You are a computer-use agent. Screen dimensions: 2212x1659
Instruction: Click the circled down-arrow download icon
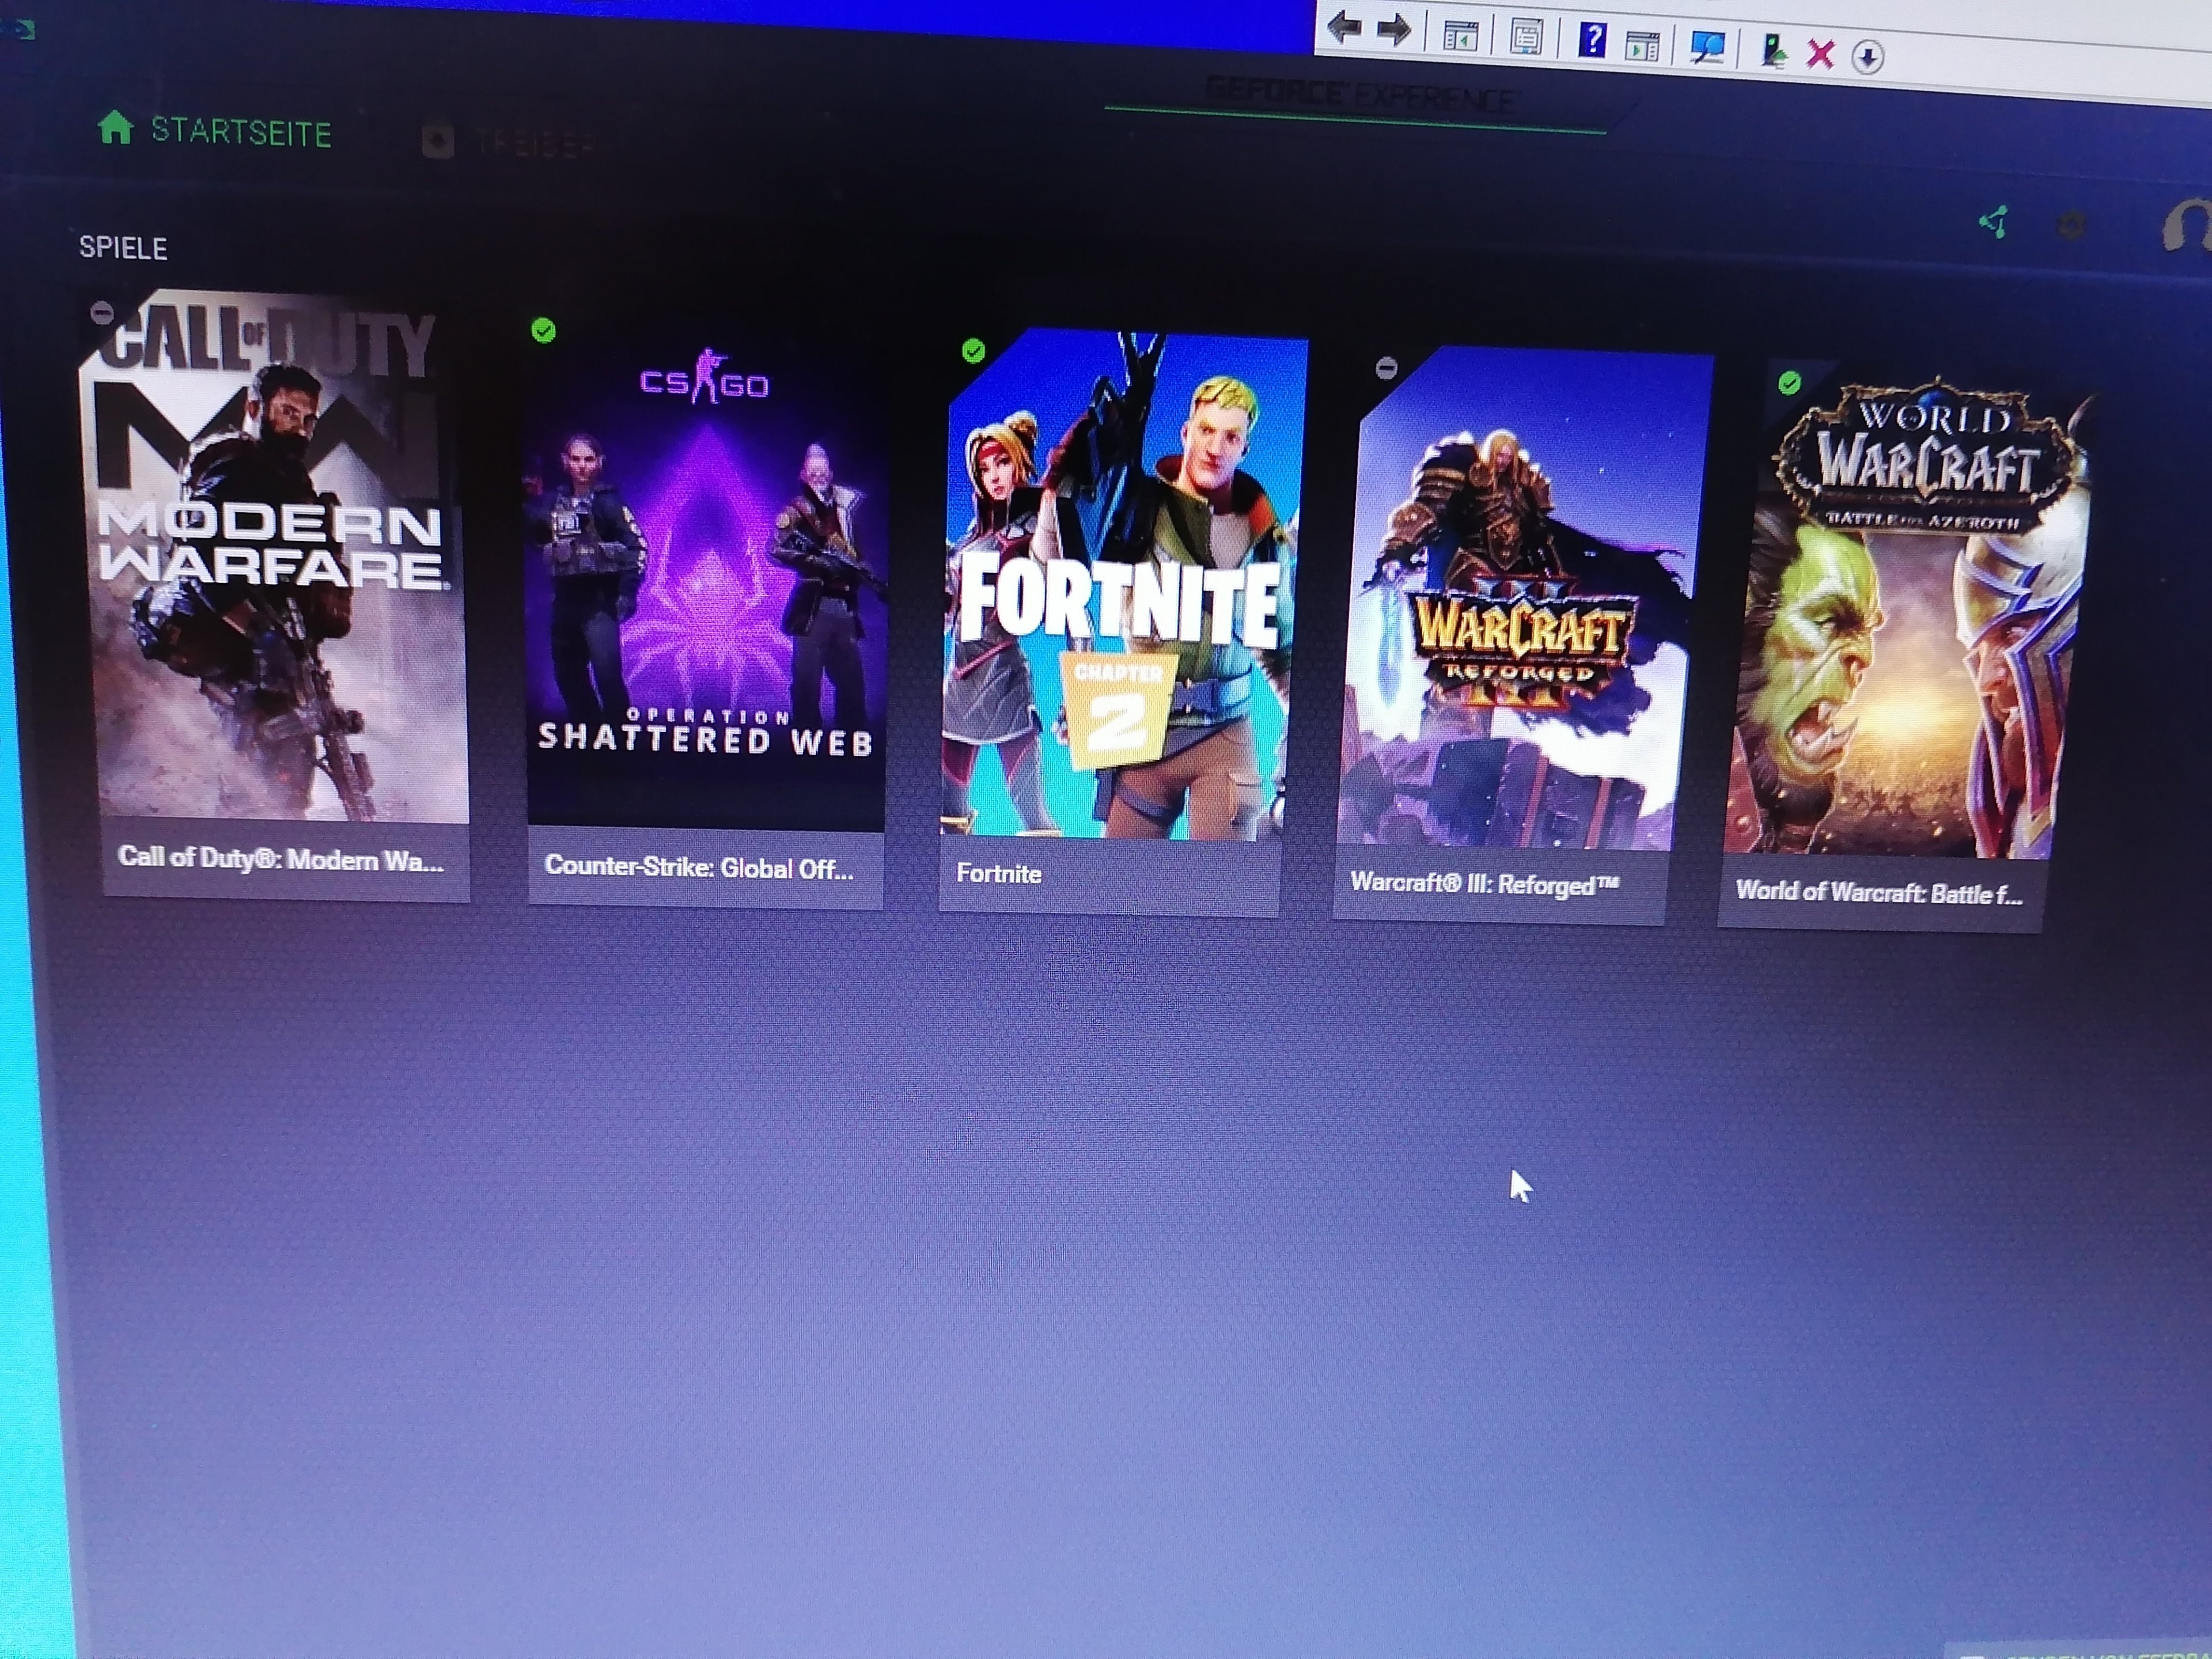coord(1867,57)
